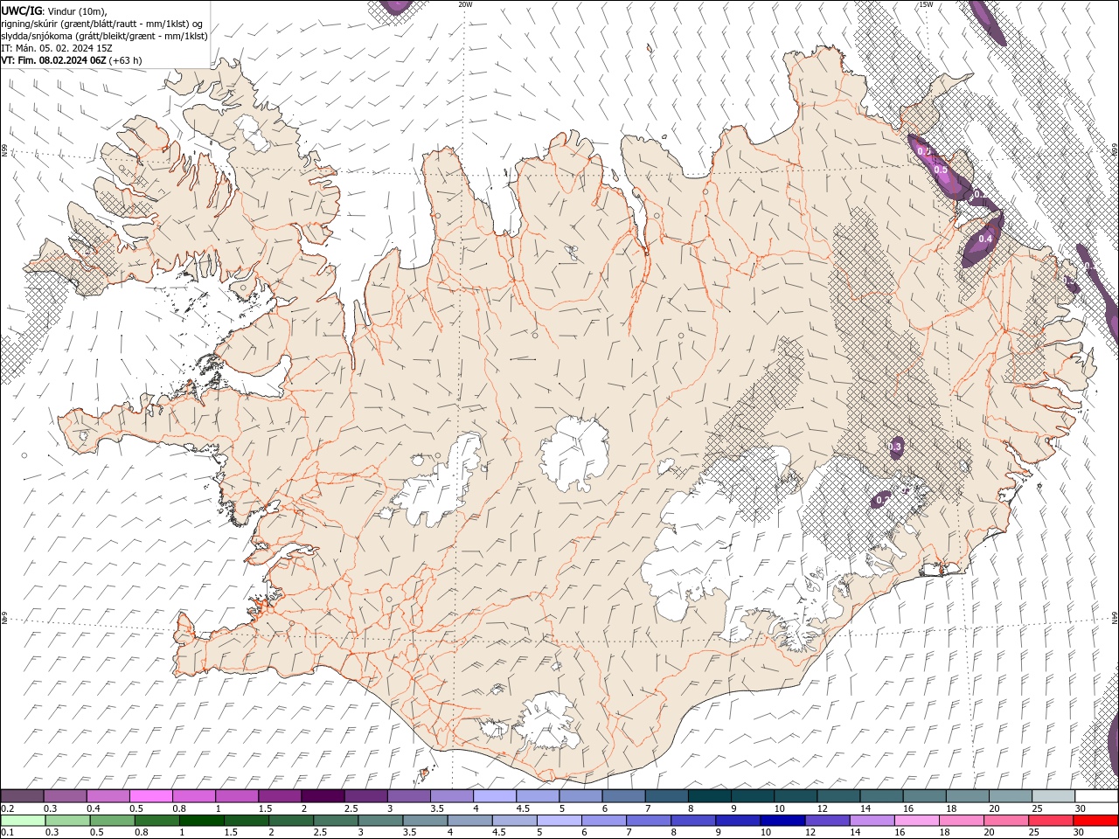The width and height of the screenshot is (1119, 839).
Task: Click the 'rigning/skúrir' rain legend description line
Action: point(103,23)
